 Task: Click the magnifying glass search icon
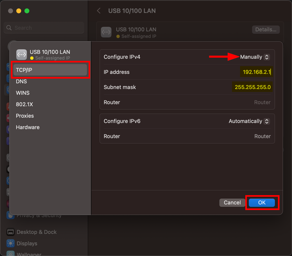[x=9, y=28]
